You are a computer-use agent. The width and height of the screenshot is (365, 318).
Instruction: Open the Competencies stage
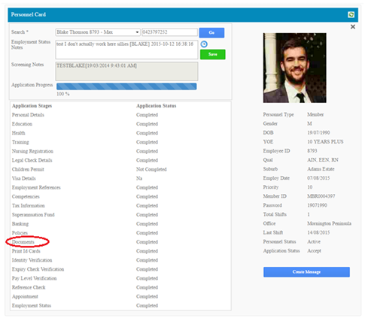[26, 196]
